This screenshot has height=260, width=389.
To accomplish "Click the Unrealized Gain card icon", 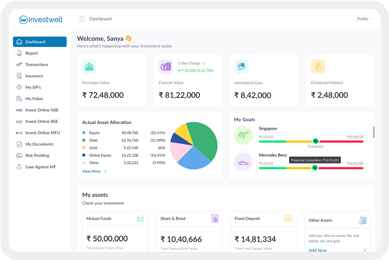I will point(241,67).
